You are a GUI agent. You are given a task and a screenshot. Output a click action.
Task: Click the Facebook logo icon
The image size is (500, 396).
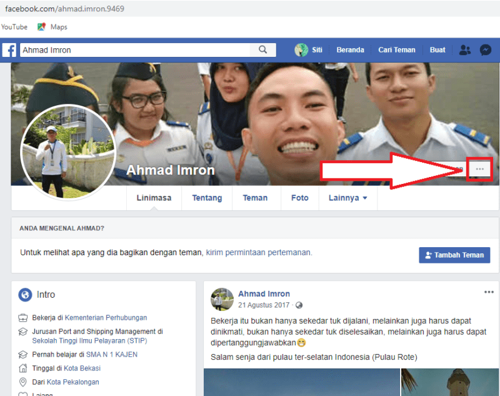point(9,50)
